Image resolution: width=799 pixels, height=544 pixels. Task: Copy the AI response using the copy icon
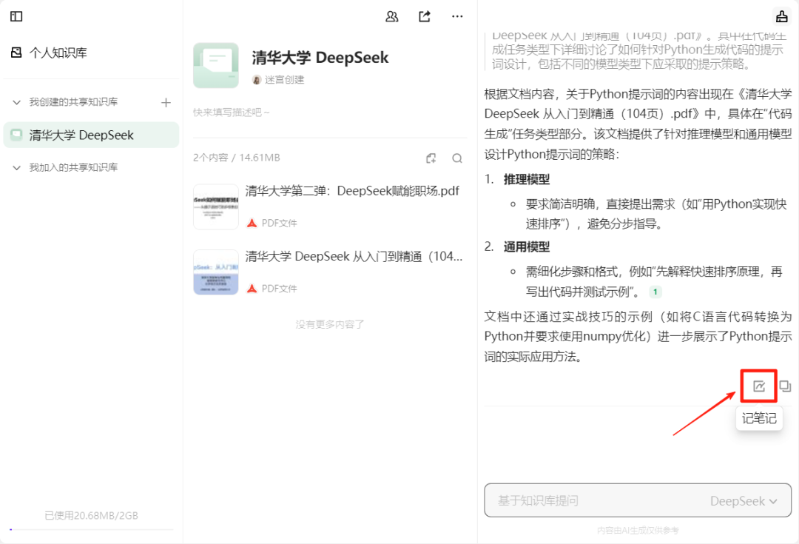click(x=786, y=385)
